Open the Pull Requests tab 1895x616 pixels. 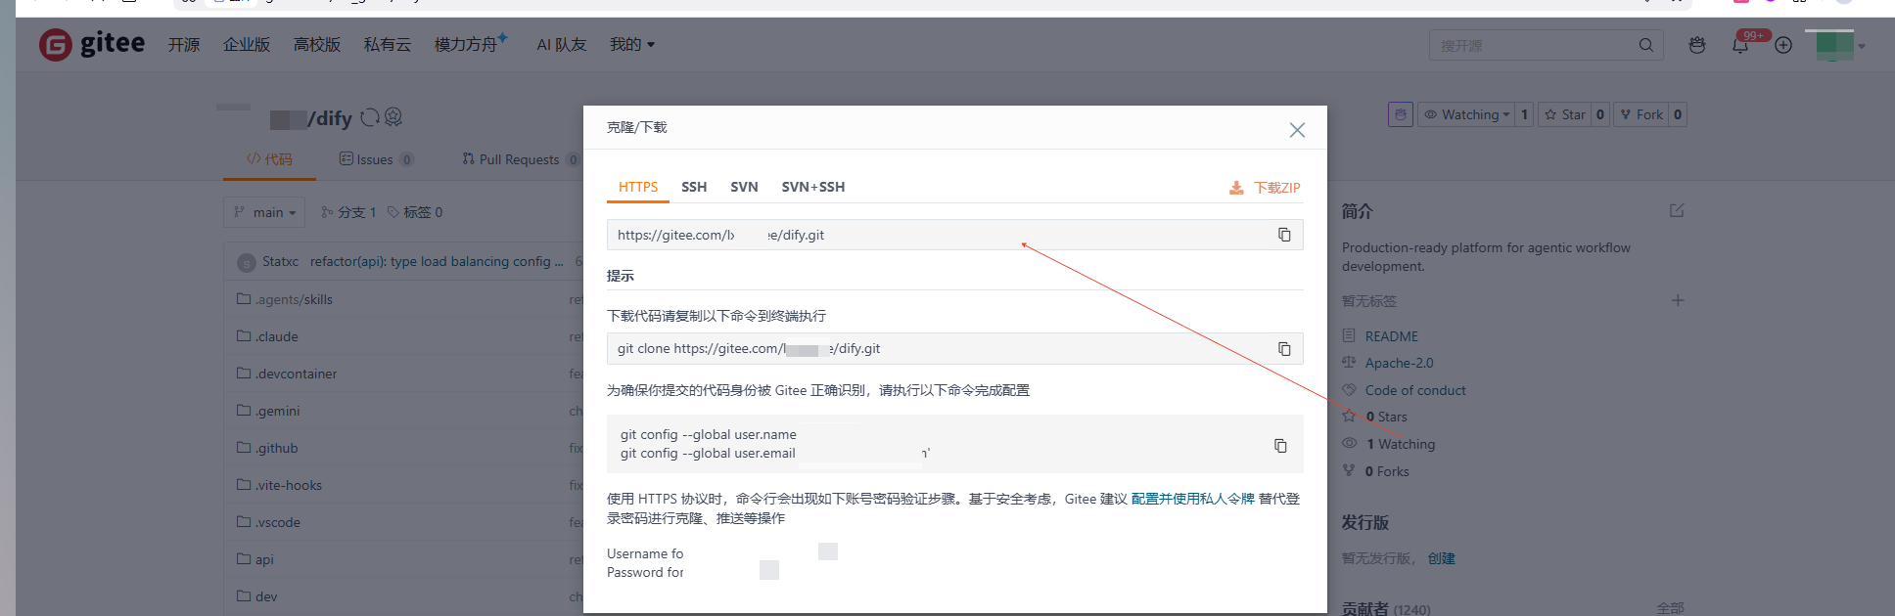522,159
